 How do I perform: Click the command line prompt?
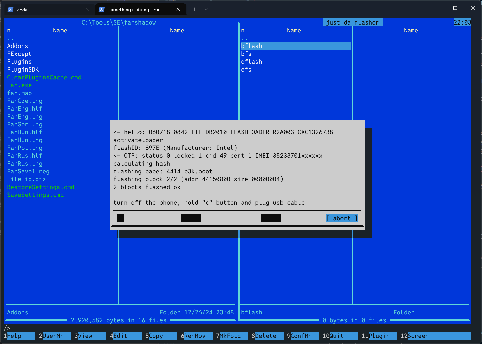pyautogui.click(x=7, y=328)
